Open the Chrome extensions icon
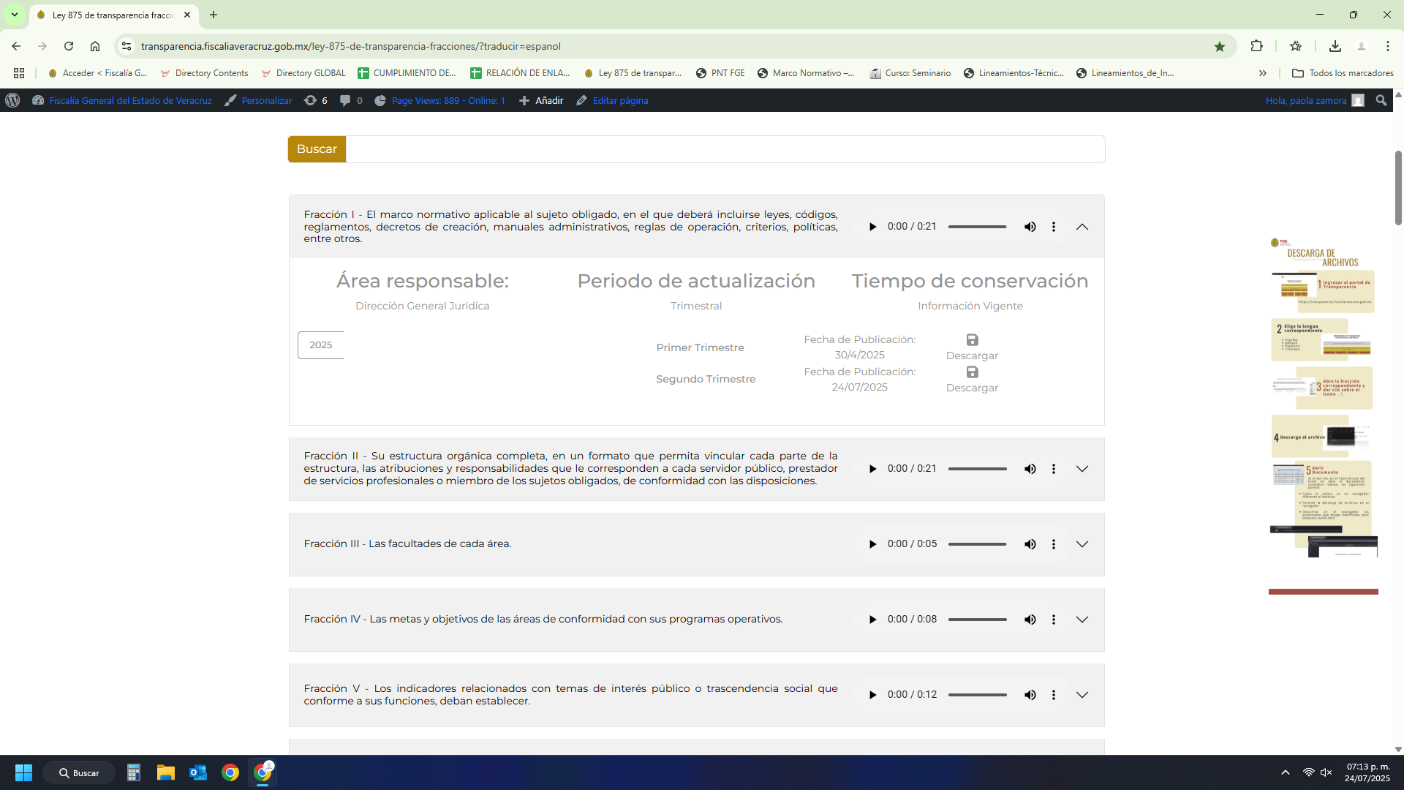This screenshot has width=1404, height=790. (x=1256, y=46)
